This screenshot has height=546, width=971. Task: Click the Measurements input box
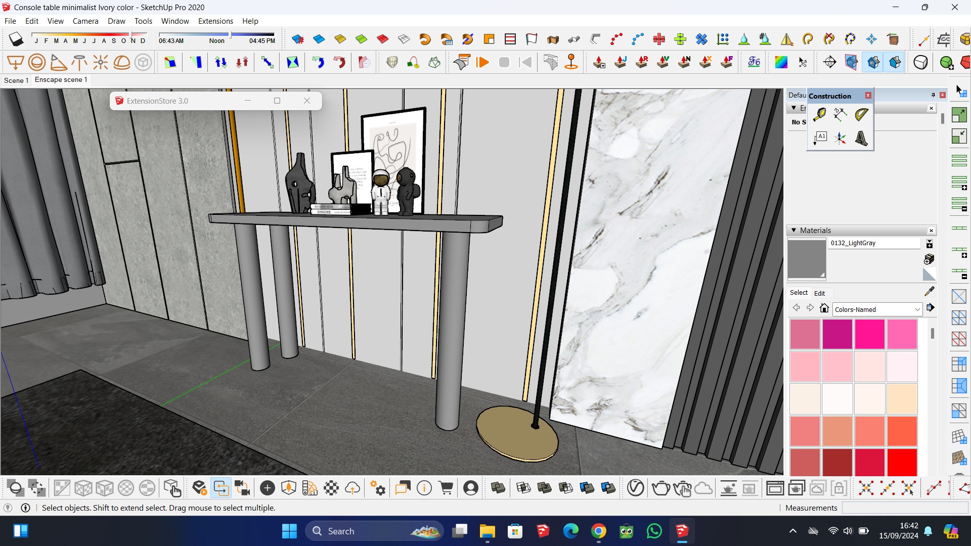tap(905, 508)
